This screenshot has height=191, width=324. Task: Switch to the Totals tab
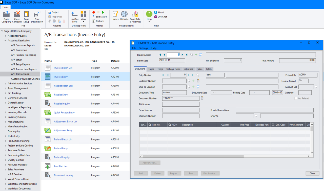point(209,69)
